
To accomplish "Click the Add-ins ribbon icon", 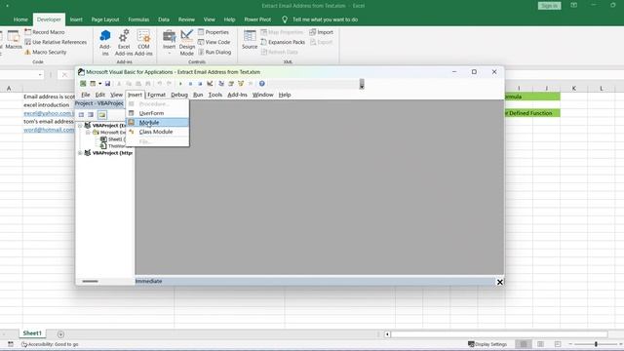I will [105, 43].
